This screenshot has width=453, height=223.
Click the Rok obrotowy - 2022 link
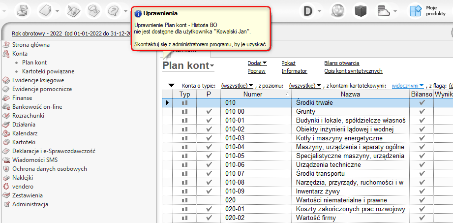[72, 33]
